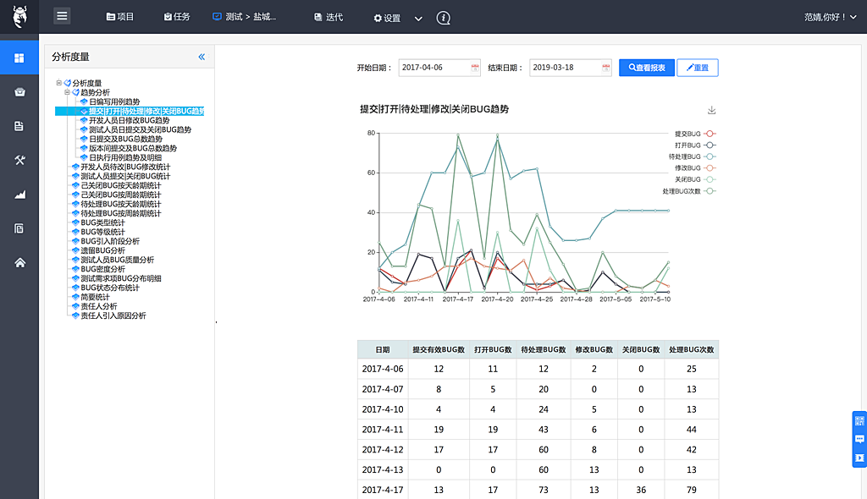Open 已关闭BUG按天龄期统计 report
Image resolution: width=867 pixels, height=499 pixels.
click(x=120, y=186)
